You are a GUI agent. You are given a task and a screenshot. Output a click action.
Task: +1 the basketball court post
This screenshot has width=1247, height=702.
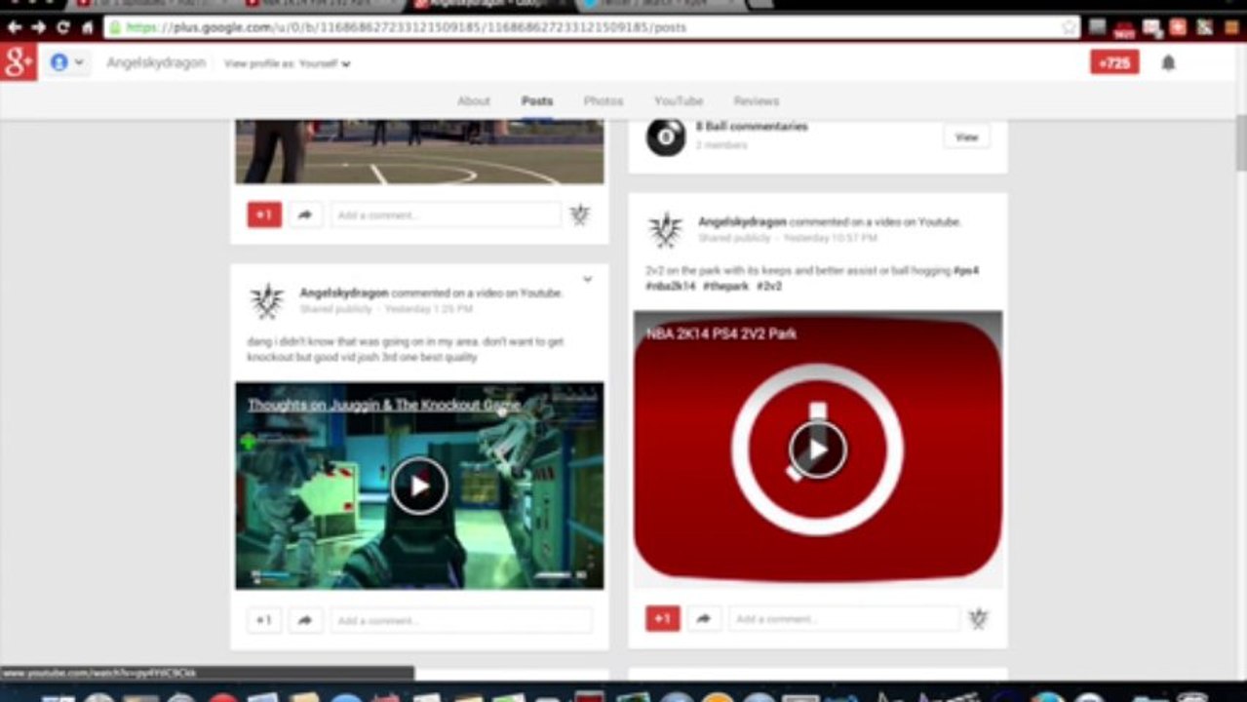click(x=264, y=215)
